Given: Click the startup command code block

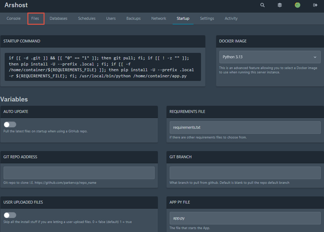Looking at the screenshot, I should click(103, 67).
